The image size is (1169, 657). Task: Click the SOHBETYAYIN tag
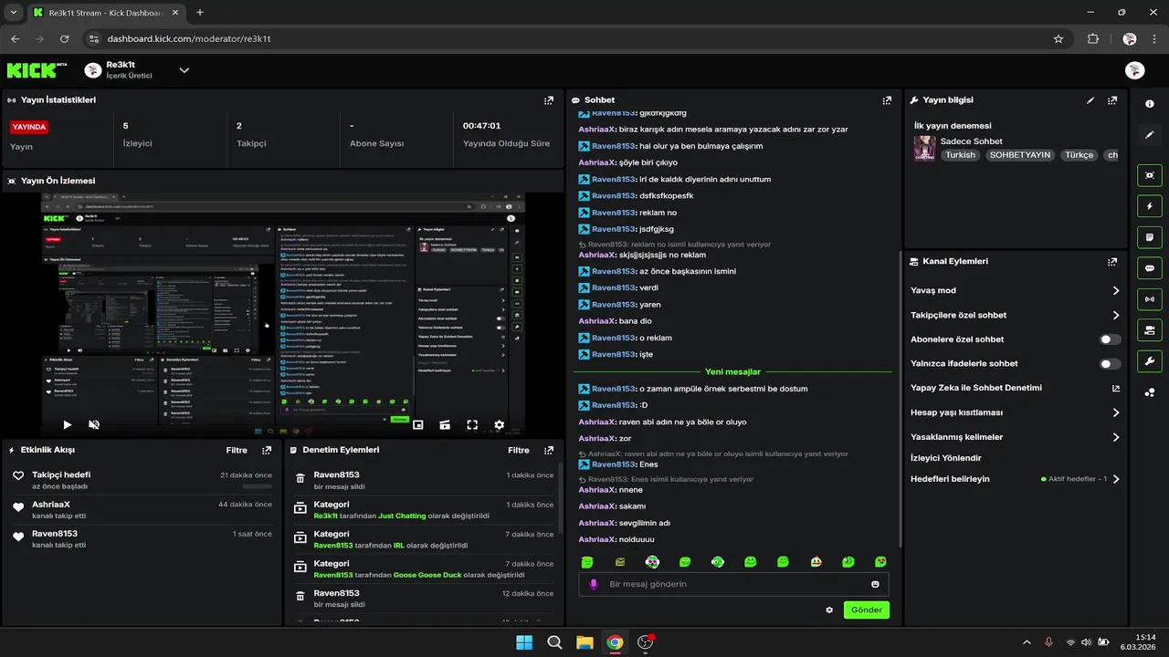point(1019,155)
